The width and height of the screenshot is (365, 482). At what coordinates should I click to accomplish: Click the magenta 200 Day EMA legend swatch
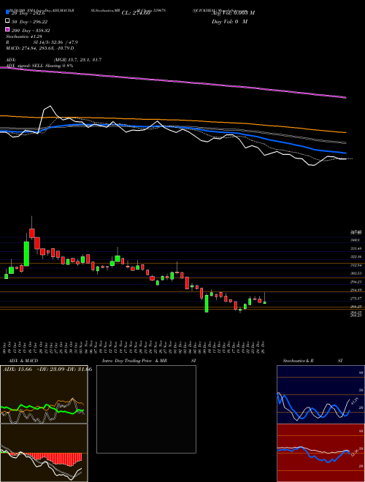point(8,30)
